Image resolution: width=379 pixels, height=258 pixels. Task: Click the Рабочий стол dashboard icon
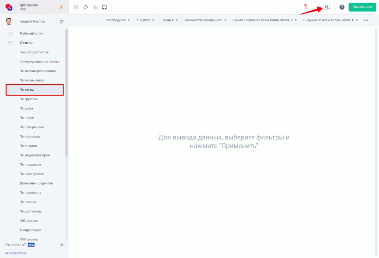pos(10,34)
